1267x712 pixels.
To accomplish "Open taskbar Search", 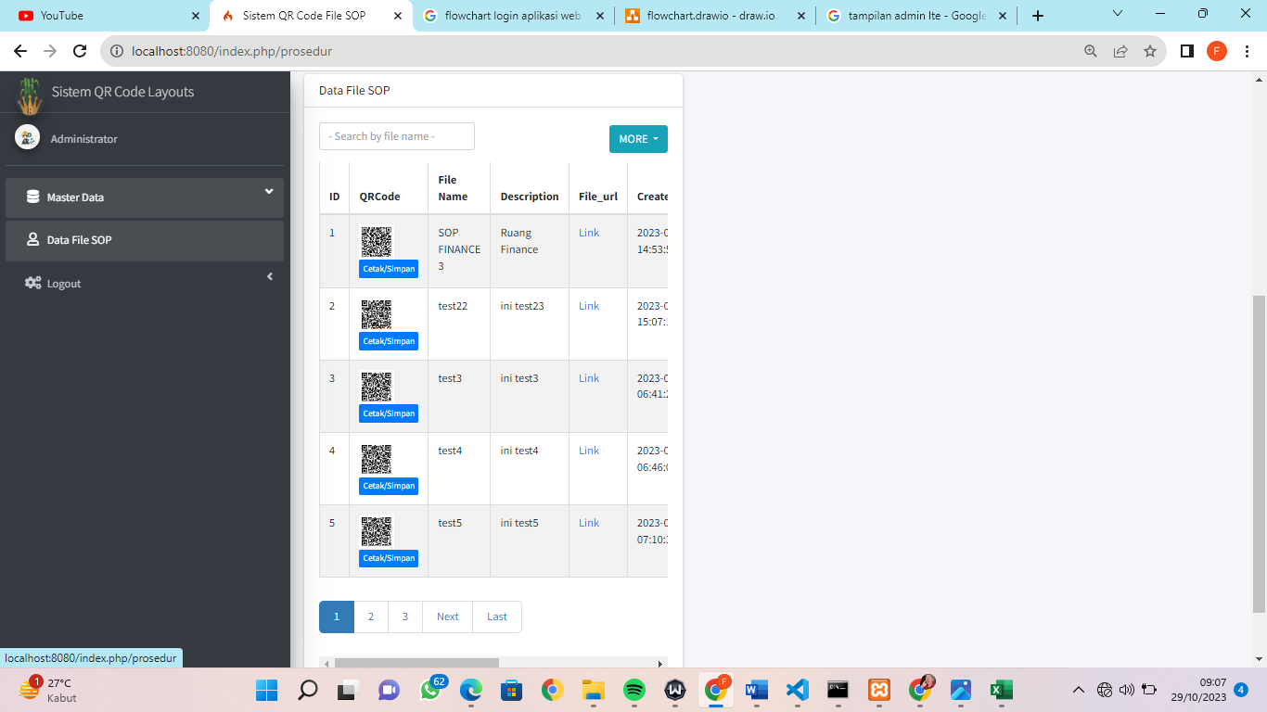I will (307, 690).
